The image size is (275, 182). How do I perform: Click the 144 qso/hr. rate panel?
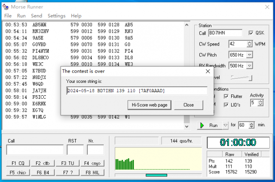(181, 141)
